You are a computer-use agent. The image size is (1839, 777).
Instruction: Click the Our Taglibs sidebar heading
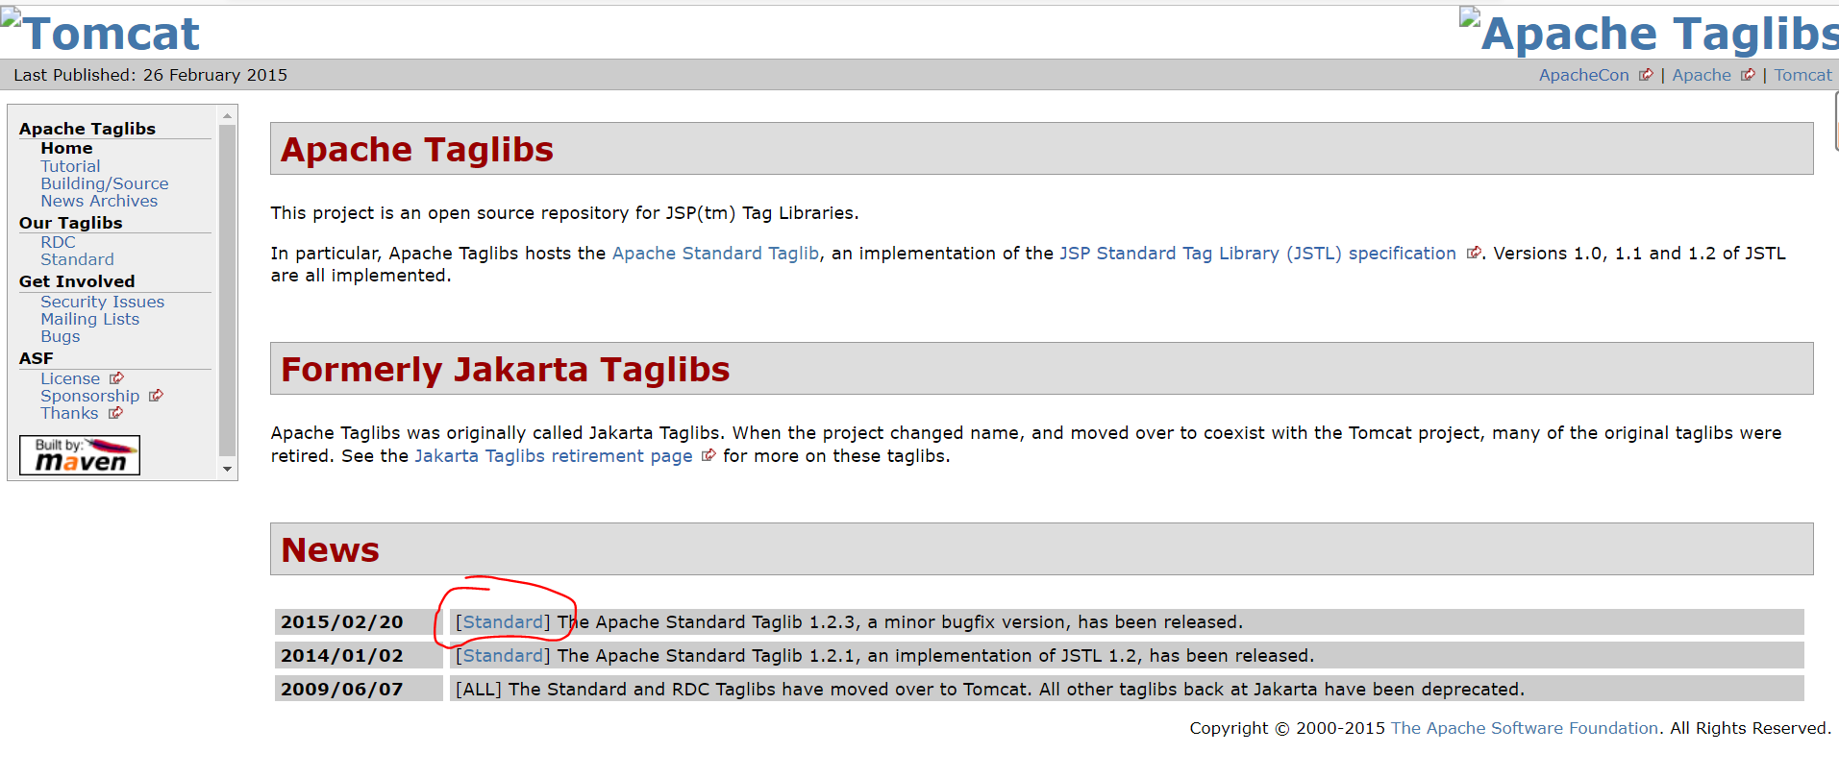tap(71, 223)
